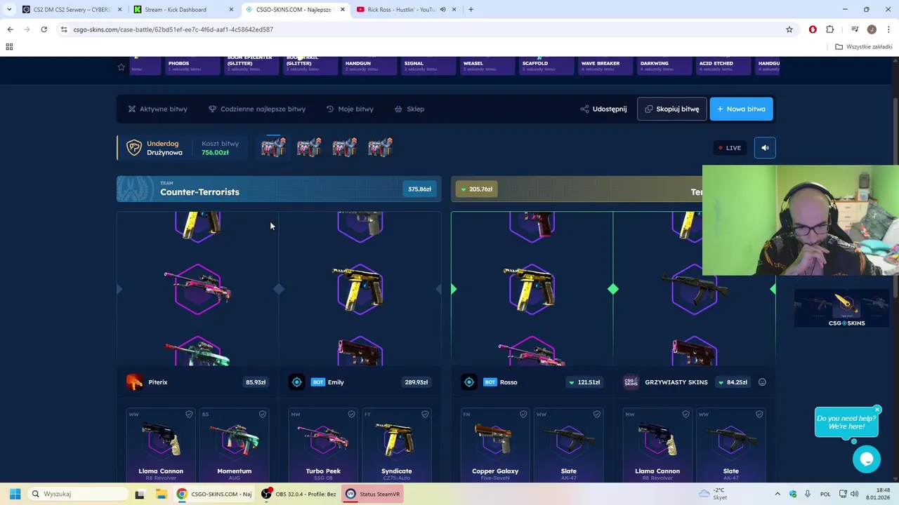Open the Extensions puzzle icon
The width and height of the screenshot is (899, 505).
pyautogui.click(x=829, y=29)
